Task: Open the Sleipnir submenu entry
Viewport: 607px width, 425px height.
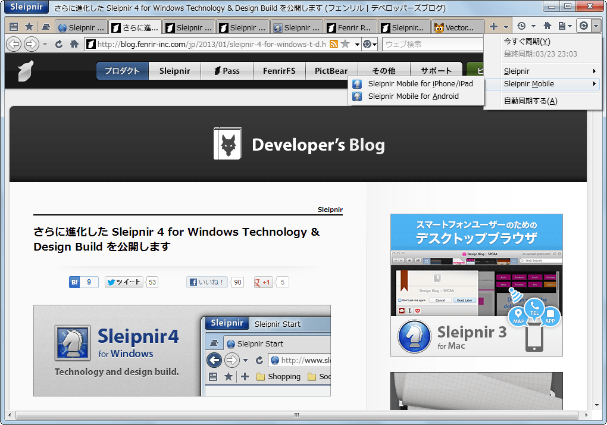Action: pyautogui.click(x=542, y=71)
